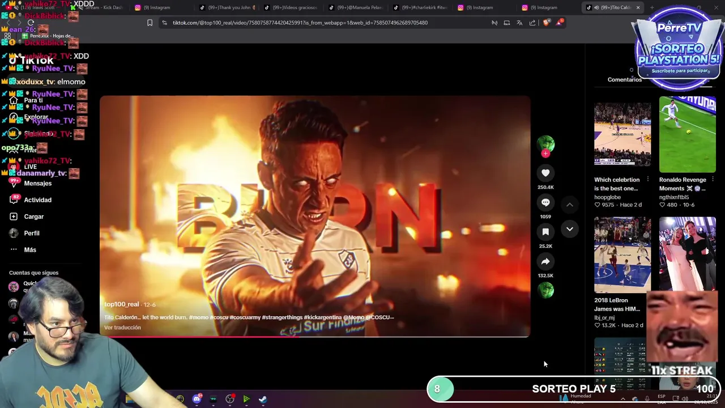Open Actividad in the sidebar
Image resolution: width=725 pixels, height=408 pixels.
coord(31,199)
